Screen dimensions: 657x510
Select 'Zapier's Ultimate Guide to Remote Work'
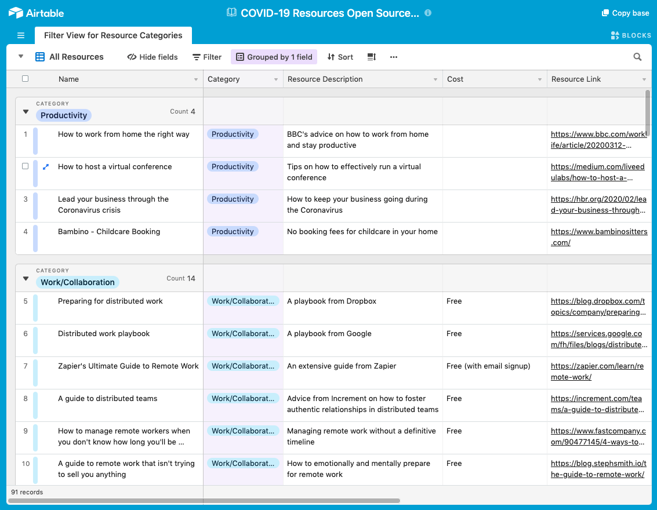[128, 366]
